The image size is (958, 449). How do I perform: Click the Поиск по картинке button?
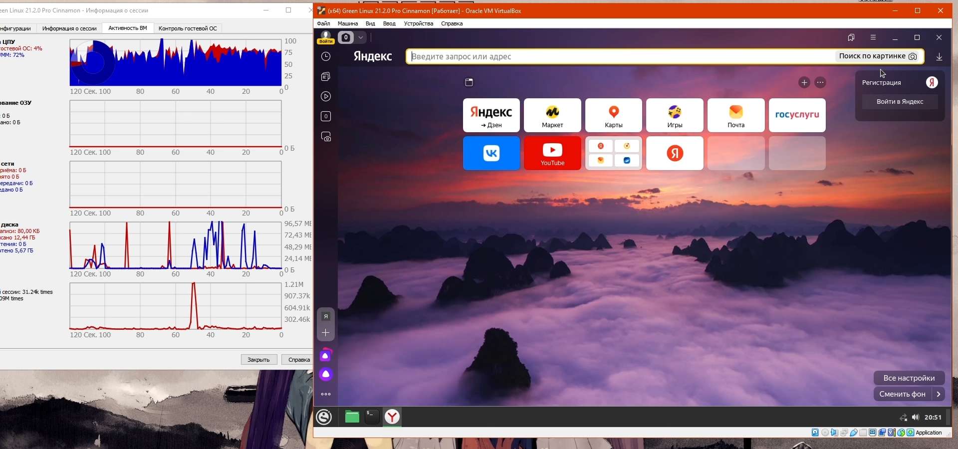click(878, 56)
